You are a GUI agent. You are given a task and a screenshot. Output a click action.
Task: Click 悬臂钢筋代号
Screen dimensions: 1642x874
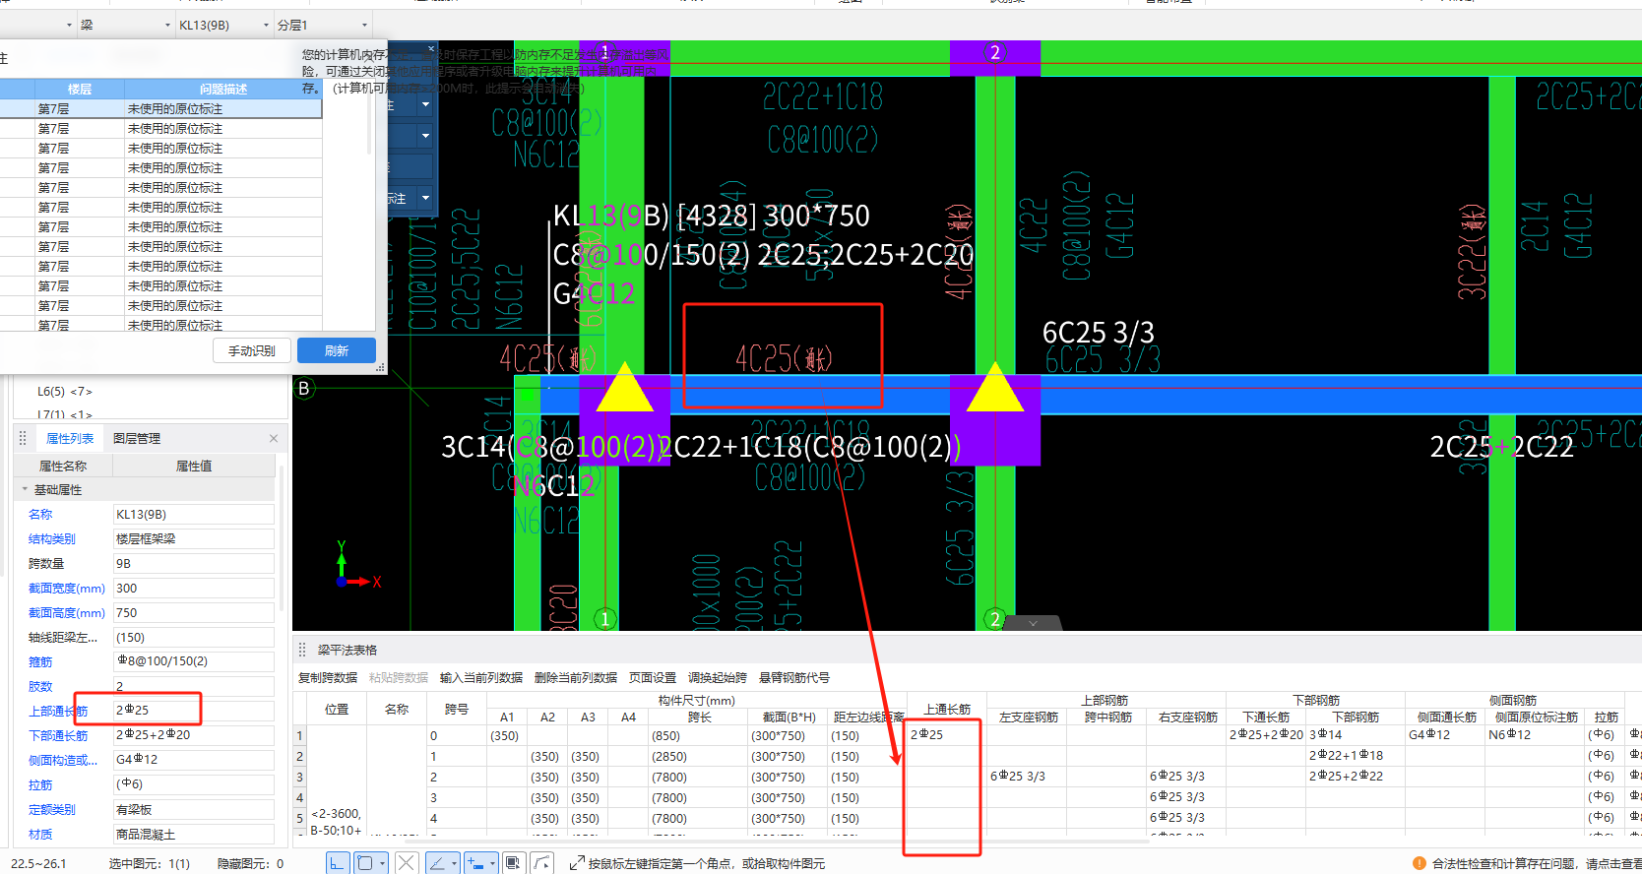pos(794,678)
